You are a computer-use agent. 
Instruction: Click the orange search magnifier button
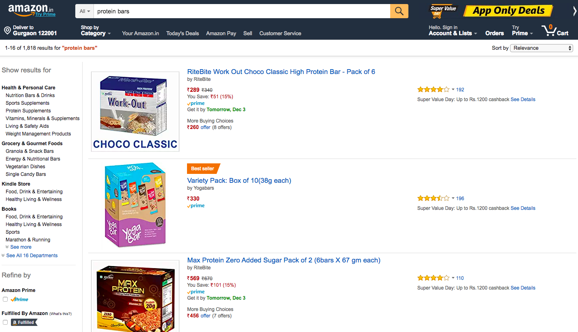pos(399,11)
